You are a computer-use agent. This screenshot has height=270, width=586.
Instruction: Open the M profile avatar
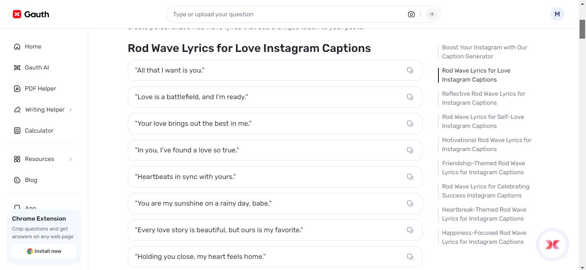[557, 14]
